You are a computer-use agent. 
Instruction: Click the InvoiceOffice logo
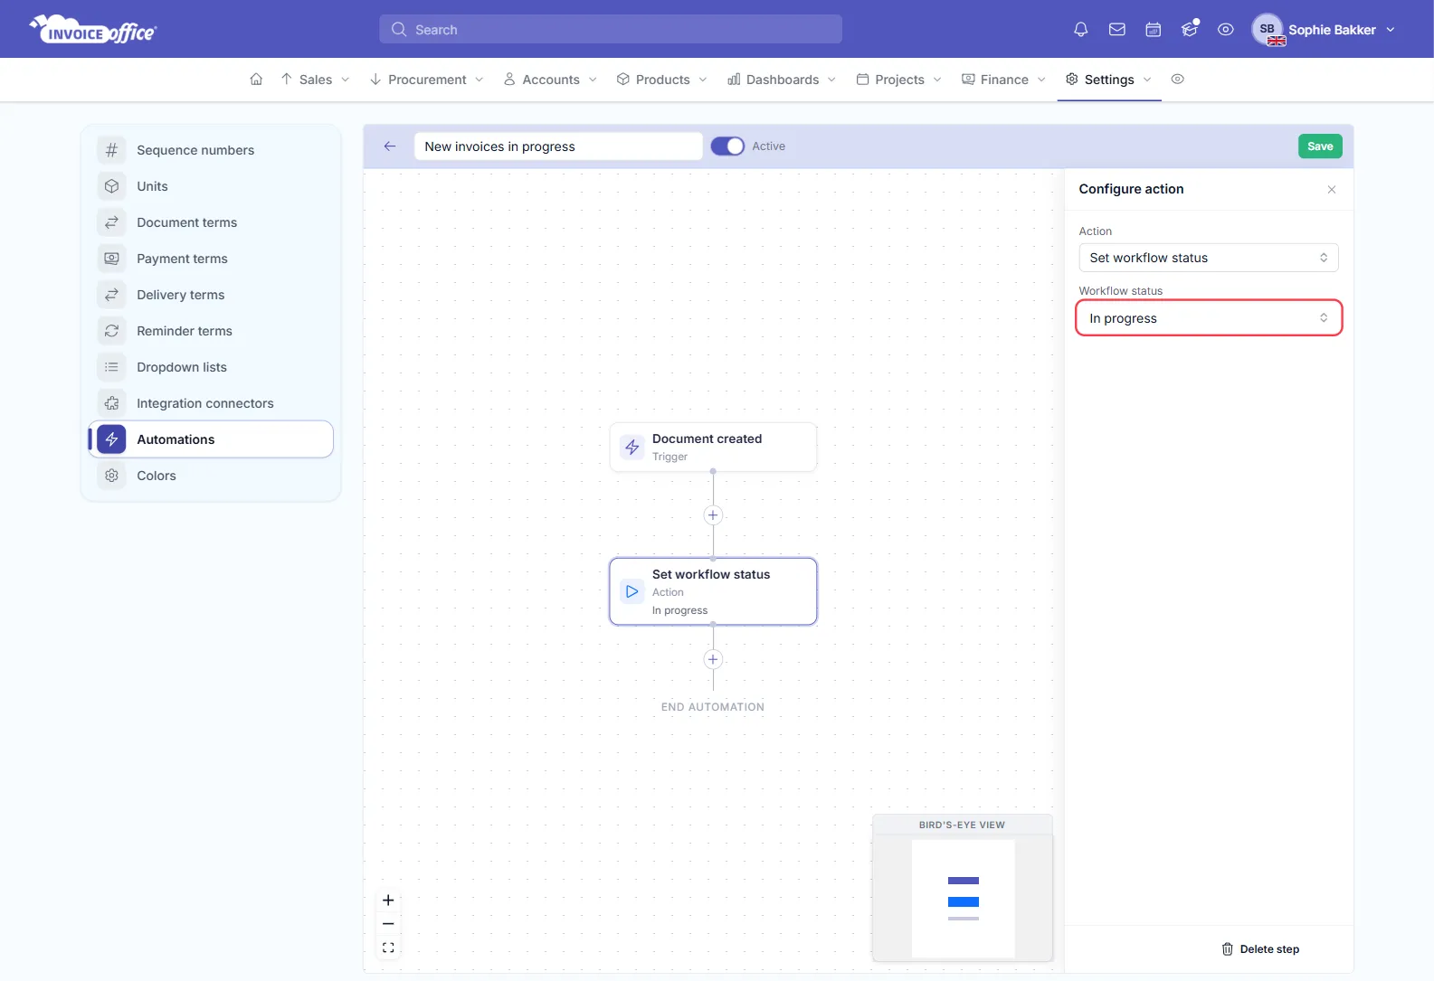(93, 30)
